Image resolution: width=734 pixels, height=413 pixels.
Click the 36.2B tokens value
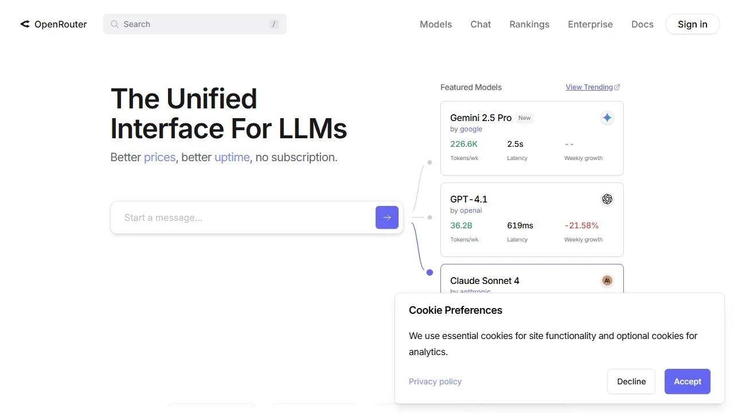[x=461, y=225]
